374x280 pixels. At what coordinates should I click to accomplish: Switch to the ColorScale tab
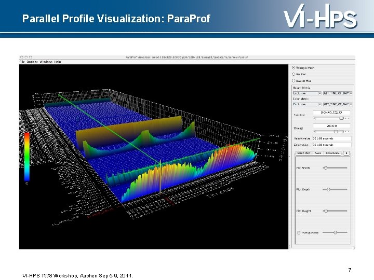coord(332,153)
